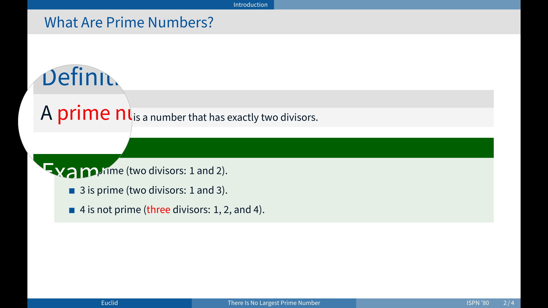Click the bullet square beside '3 is prime'
Screen dimensions: 548x308
click(x=72, y=191)
